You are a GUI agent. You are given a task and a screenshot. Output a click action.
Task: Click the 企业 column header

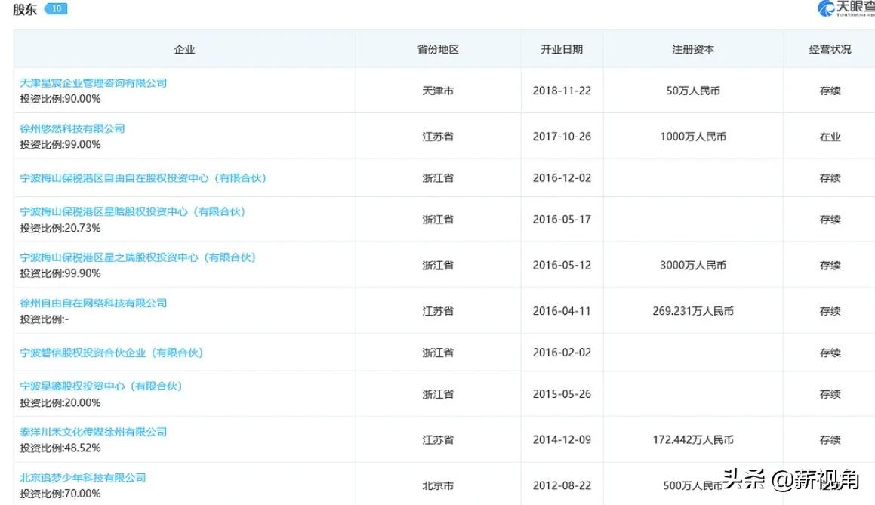click(184, 49)
